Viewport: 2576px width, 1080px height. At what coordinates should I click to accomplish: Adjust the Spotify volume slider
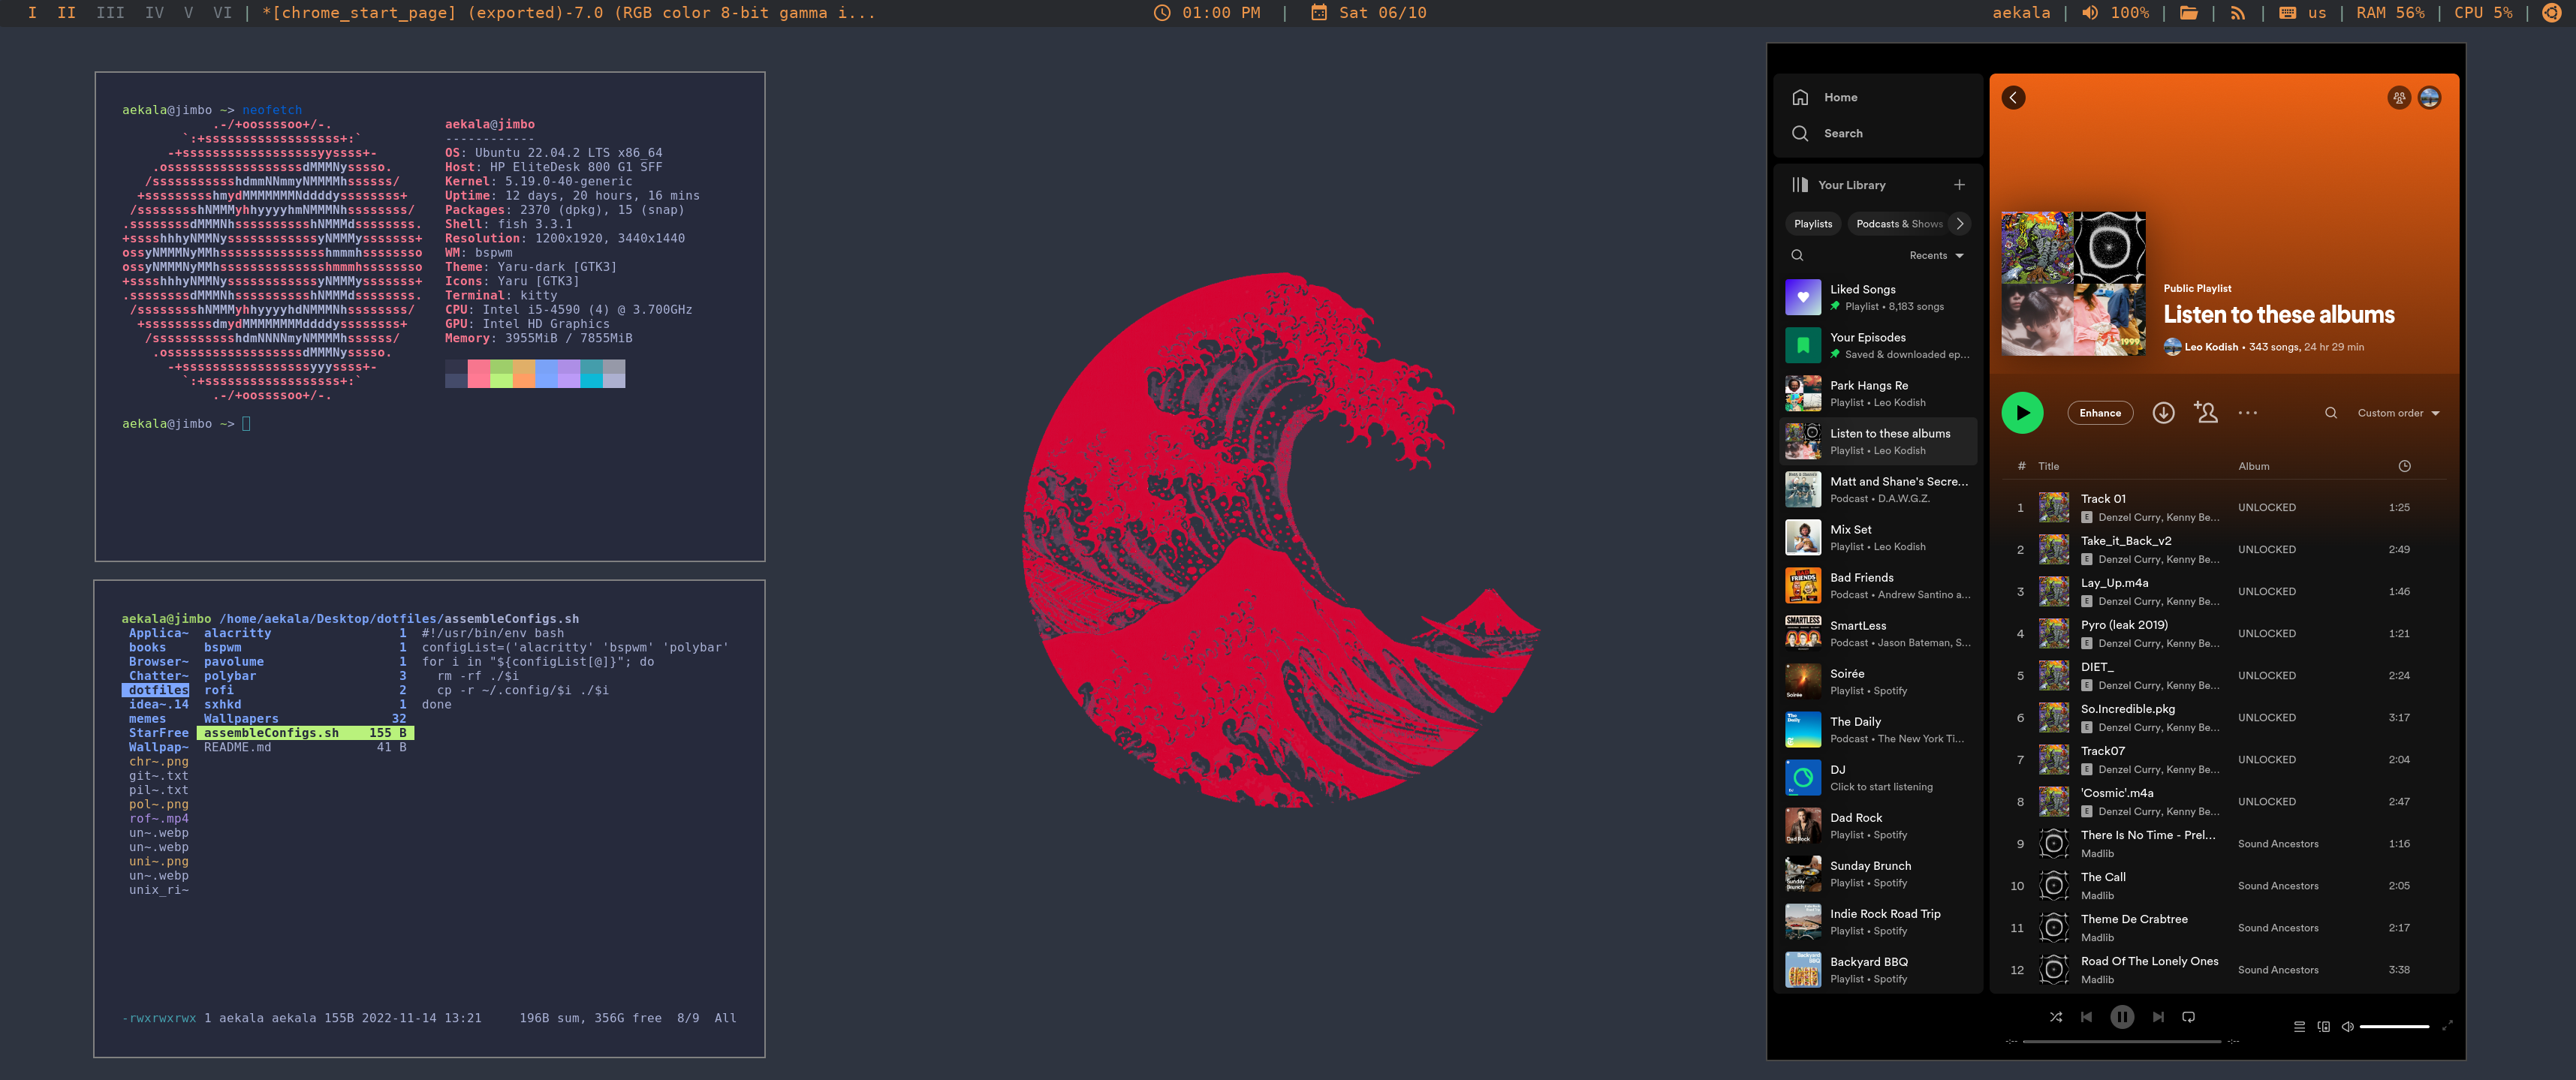coord(2394,1026)
